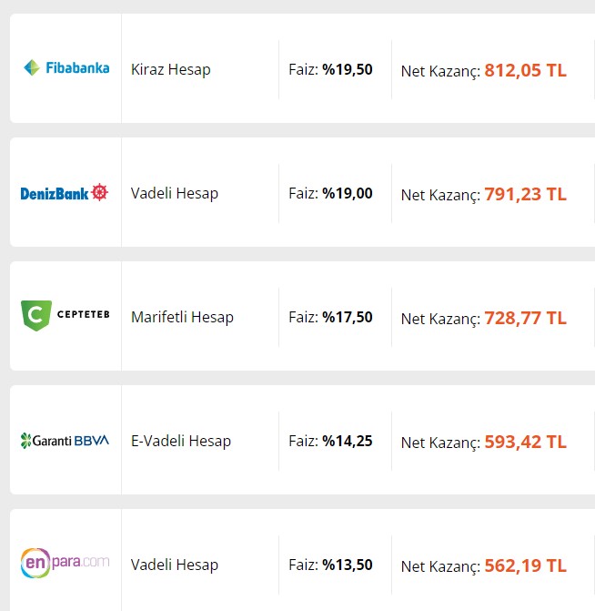Image resolution: width=595 pixels, height=611 pixels.
Task: Click the enpara.com logo
Action: [65, 563]
